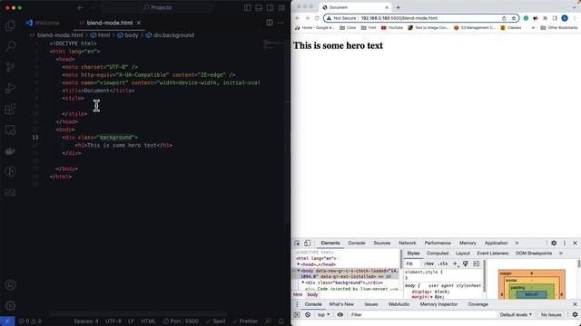Toggle the console sidebar icon

point(297,315)
